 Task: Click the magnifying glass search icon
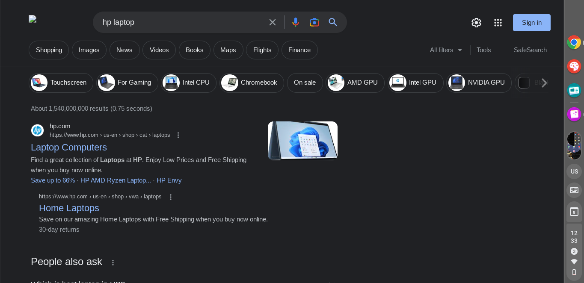pyautogui.click(x=333, y=22)
